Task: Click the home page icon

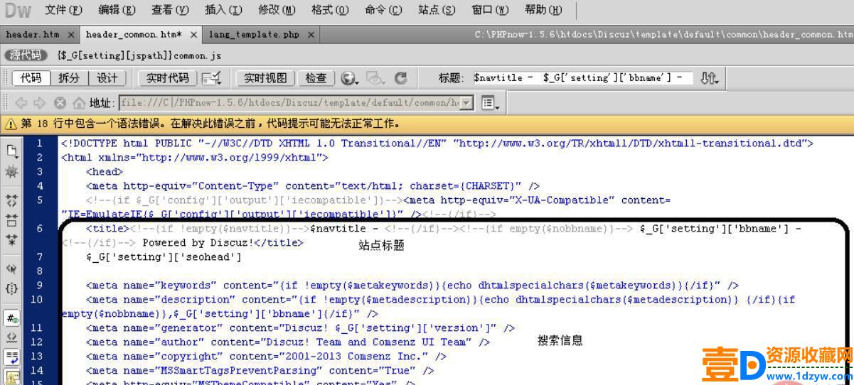Action: tap(79, 103)
